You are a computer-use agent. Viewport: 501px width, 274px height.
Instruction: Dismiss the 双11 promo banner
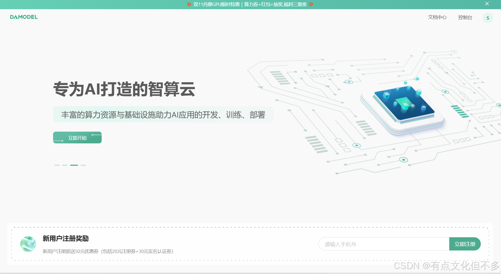pos(487,4)
